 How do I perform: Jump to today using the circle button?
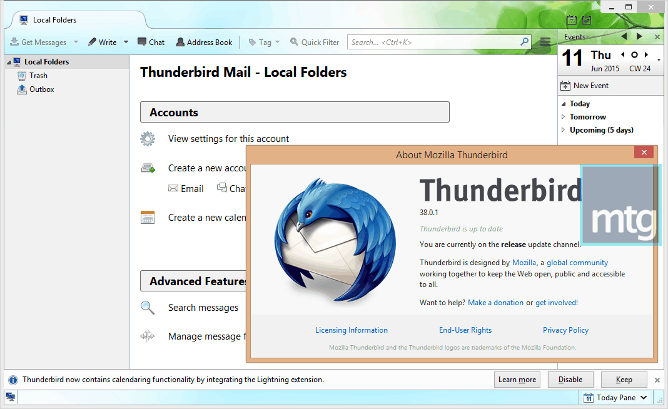tap(634, 55)
